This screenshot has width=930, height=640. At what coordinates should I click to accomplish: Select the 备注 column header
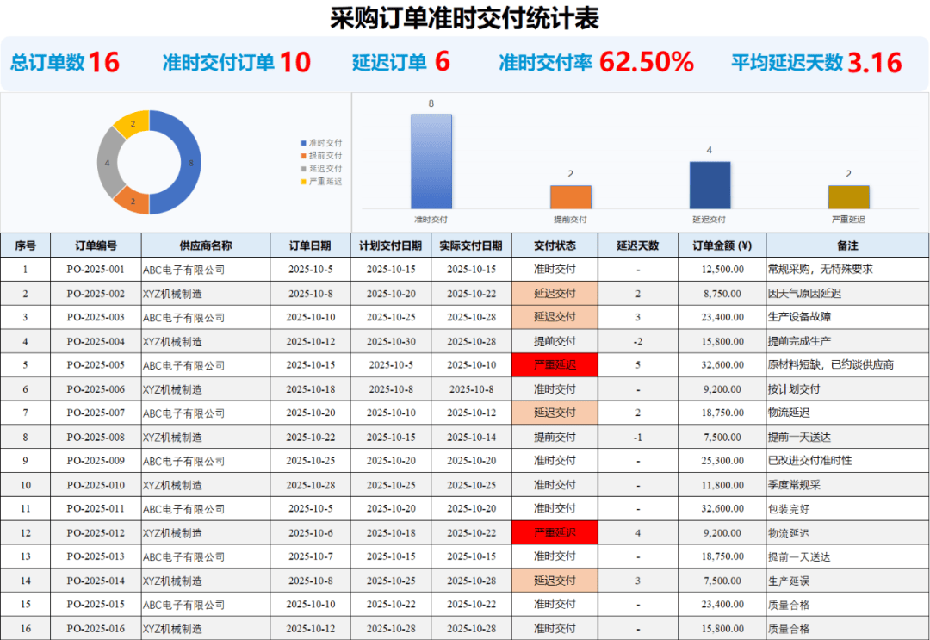(847, 245)
